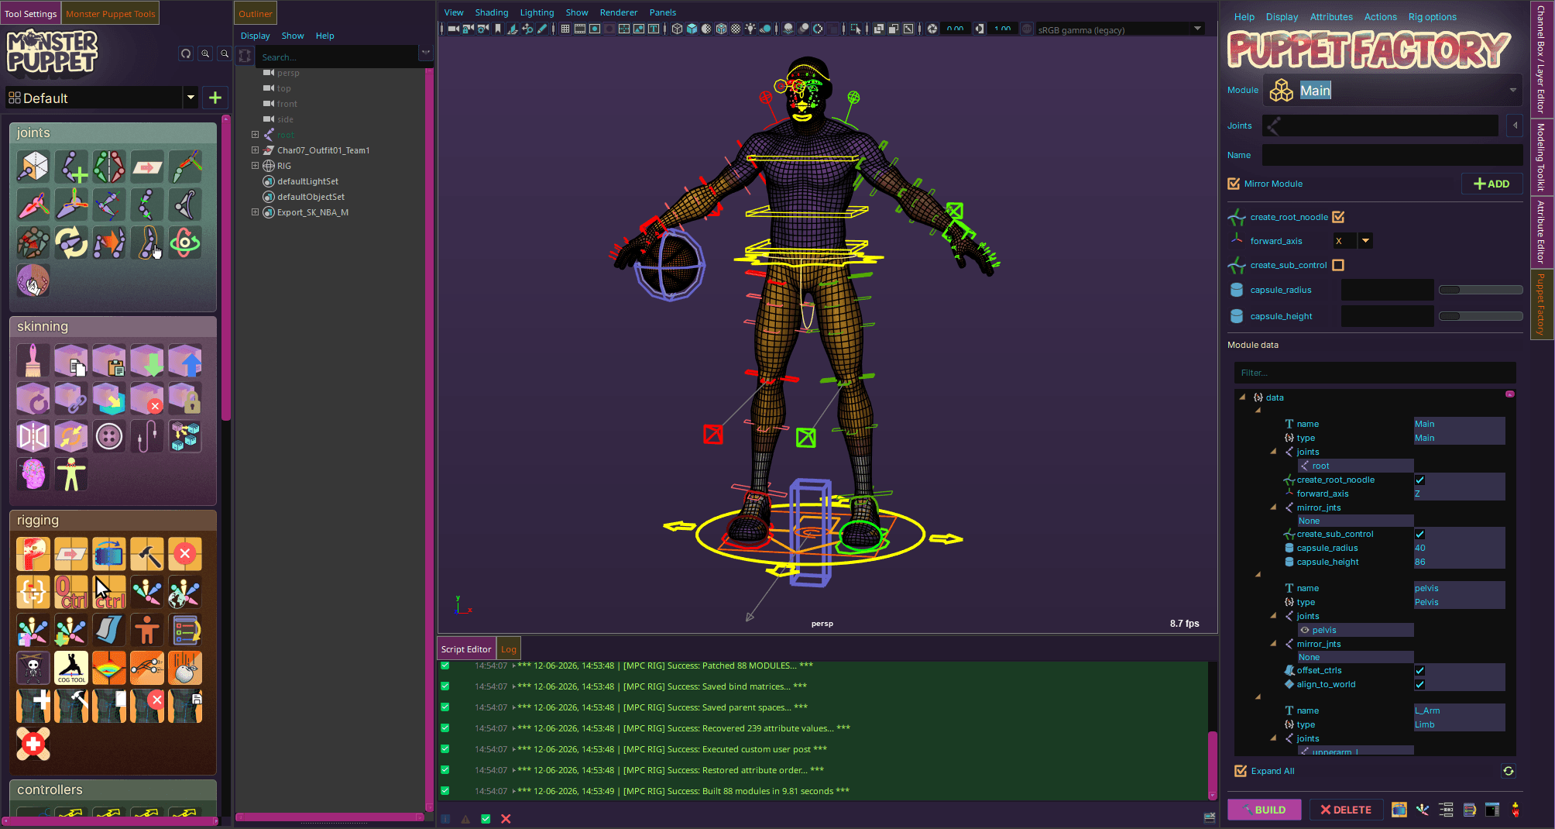Click the curly braces icon in rigging panel
Image resolution: width=1555 pixels, height=829 pixels.
[33, 592]
